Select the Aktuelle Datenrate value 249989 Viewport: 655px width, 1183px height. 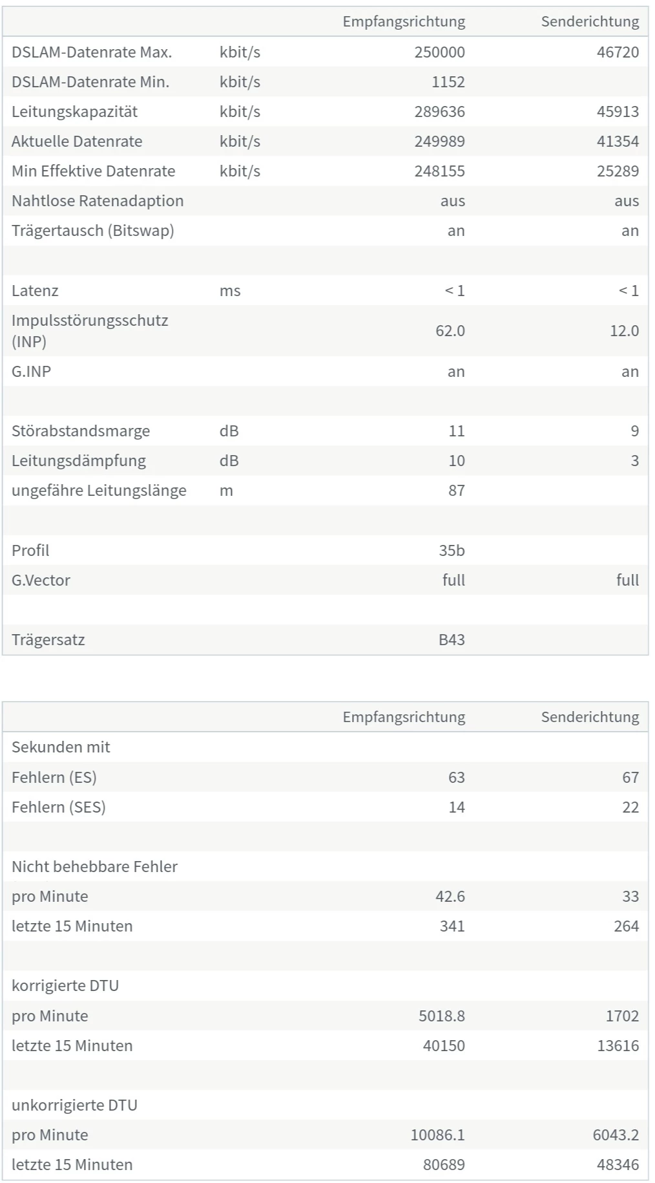(439, 142)
